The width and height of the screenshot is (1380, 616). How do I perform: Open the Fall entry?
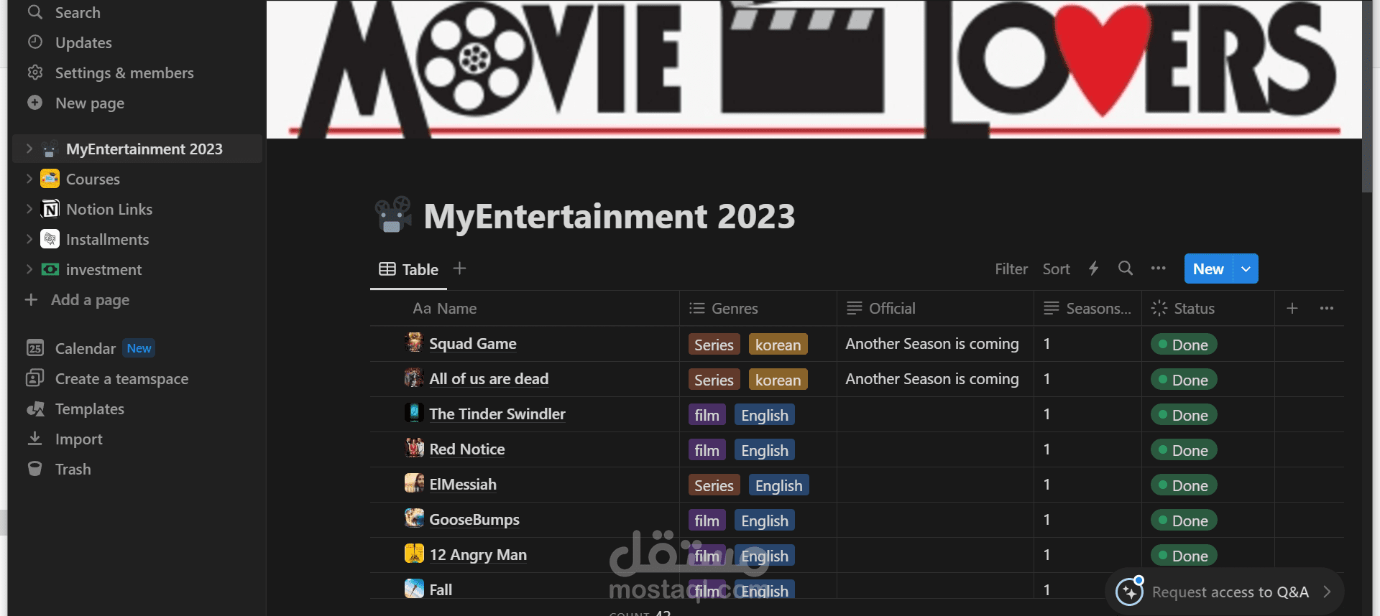[x=441, y=589]
